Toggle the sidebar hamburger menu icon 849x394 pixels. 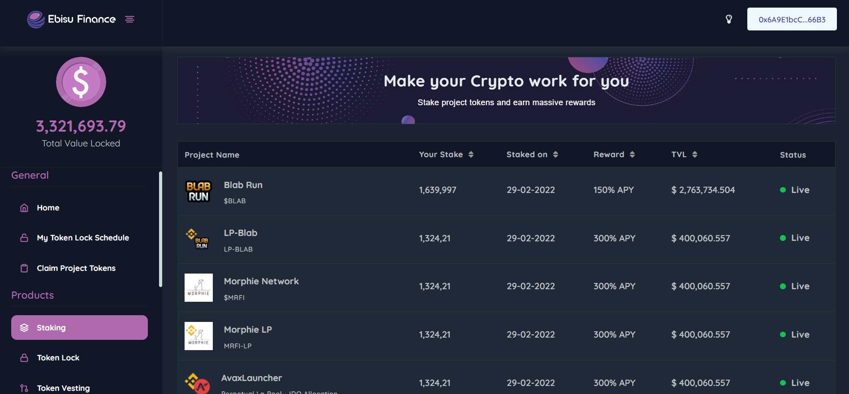pyautogui.click(x=129, y=19)
